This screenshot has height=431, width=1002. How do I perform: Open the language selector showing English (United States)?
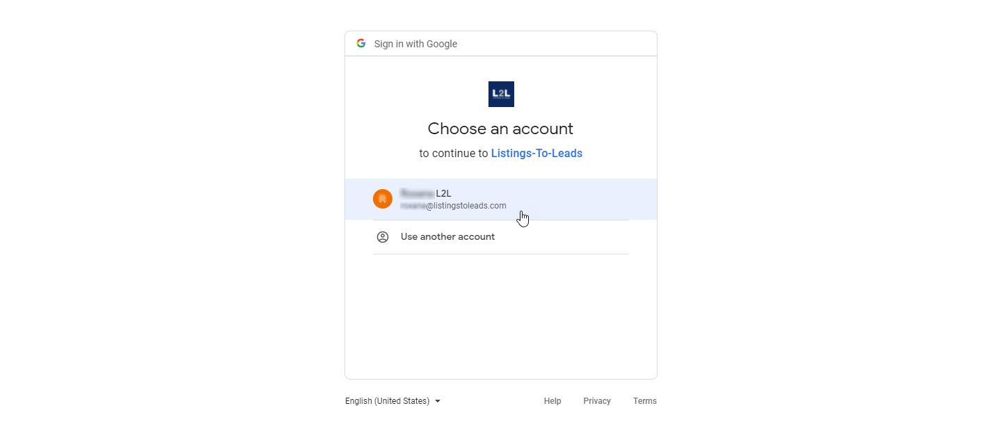tap(388, 400)
